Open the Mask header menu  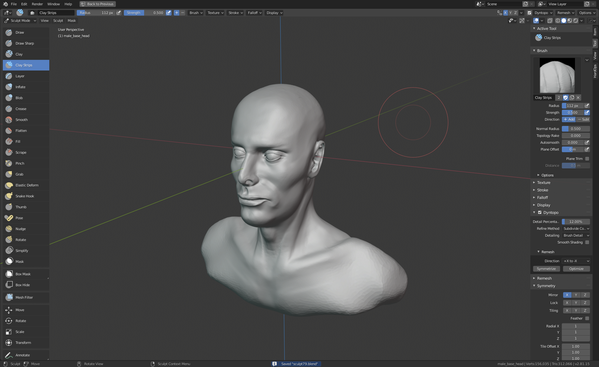(71, 21)
